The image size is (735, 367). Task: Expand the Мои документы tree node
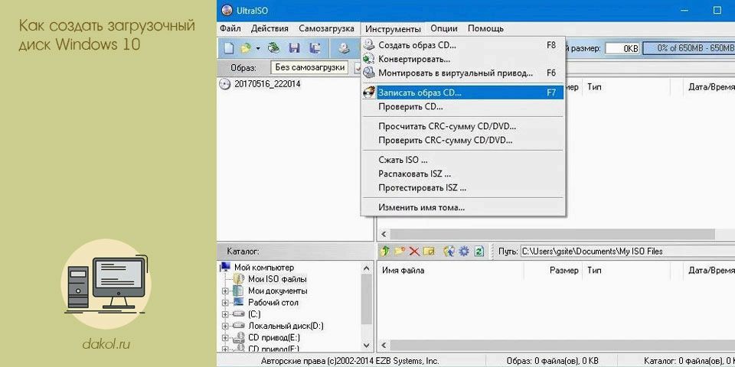(x=225, y=291)
